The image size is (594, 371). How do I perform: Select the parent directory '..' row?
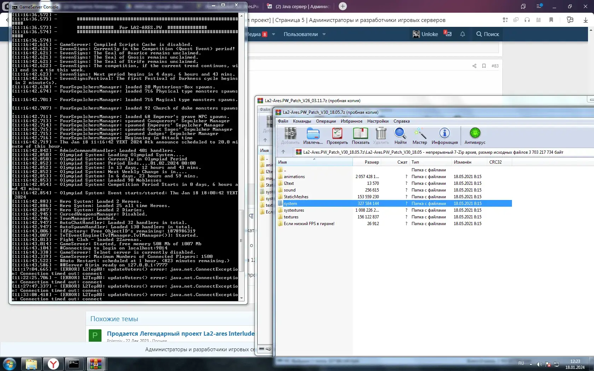point(394,170)
